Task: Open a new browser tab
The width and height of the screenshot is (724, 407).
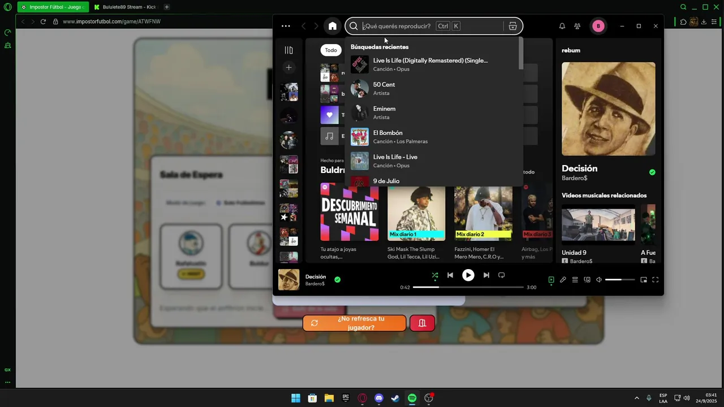Action: click(x=166, y=7)
